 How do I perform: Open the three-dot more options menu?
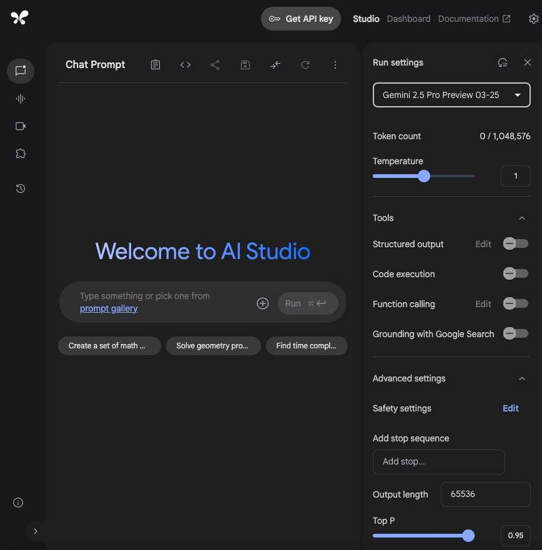335,65
